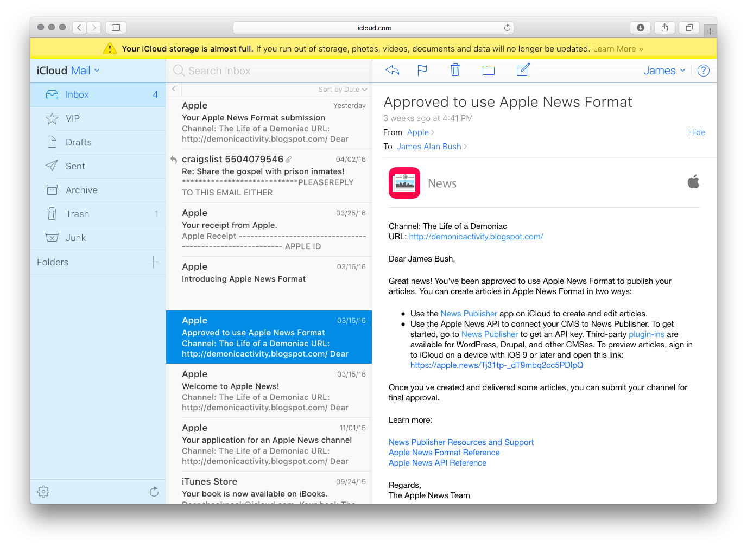Screen dimensions: 747x547
Task: Open Apple News API Reference link
Action: pyautogui.click(x=438, y=463)
